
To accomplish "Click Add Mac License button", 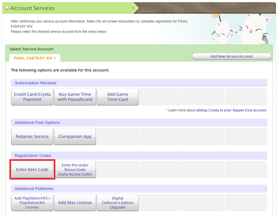I will pyautogui.click(x=75, y=203).
